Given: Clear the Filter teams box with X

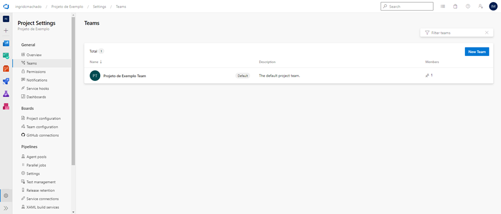Looking at the screenshot, I should point(487,33).
